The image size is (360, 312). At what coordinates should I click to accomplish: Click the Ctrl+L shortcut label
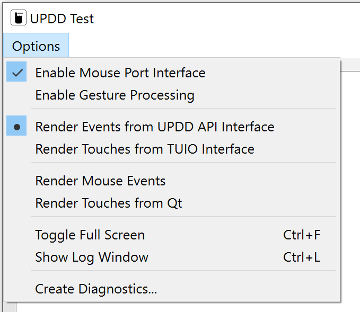[302, 257]
